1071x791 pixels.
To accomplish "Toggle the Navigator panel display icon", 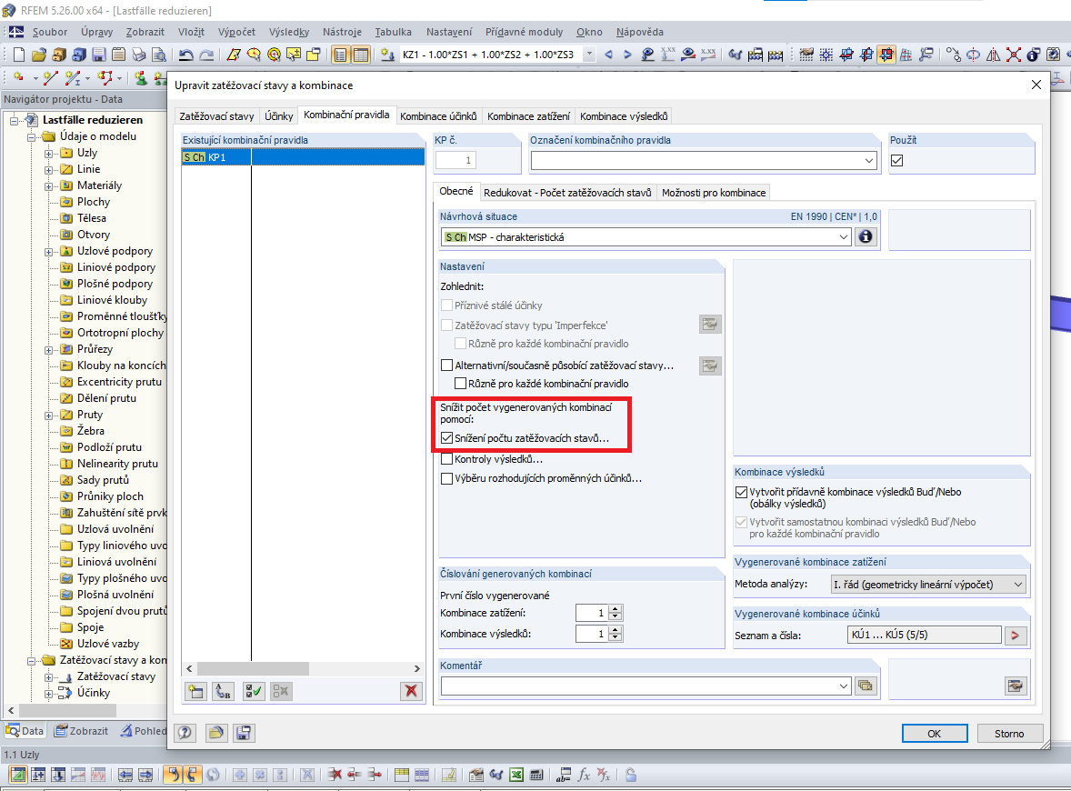I will (340, 55).
